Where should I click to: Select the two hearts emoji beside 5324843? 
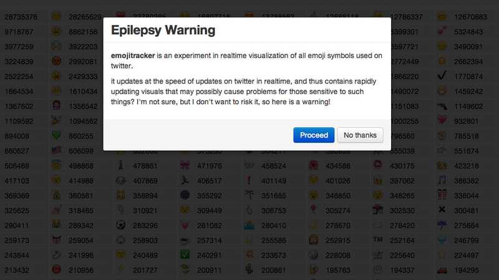(x=442, y=31)
